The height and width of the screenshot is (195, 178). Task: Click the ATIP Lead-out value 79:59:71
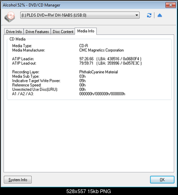(x=86, y=63)
